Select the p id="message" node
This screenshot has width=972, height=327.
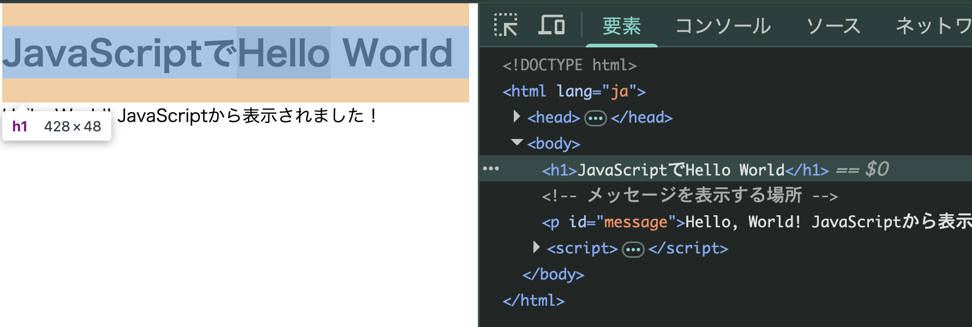point(757,222)
